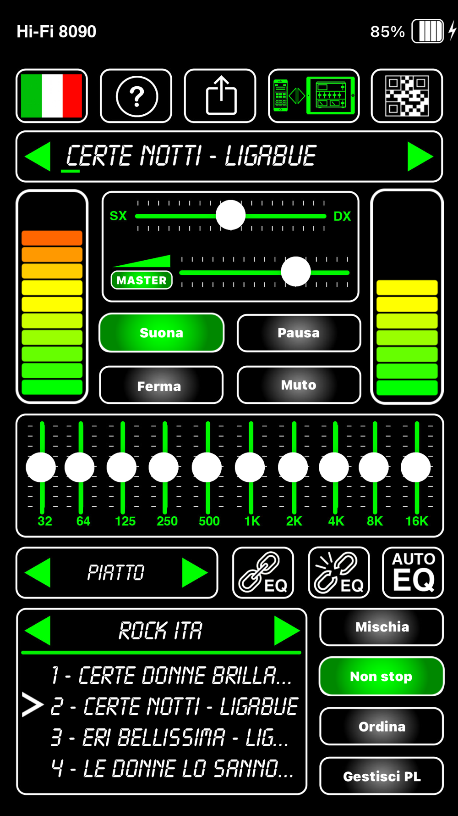Click the Ferma stop button

click(162, 385)
